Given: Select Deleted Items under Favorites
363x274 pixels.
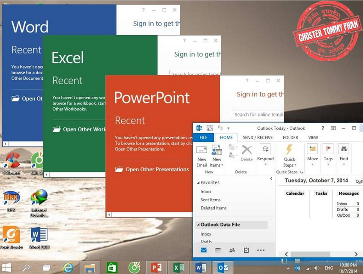Looking at the screenshot, I should [213, 208].
